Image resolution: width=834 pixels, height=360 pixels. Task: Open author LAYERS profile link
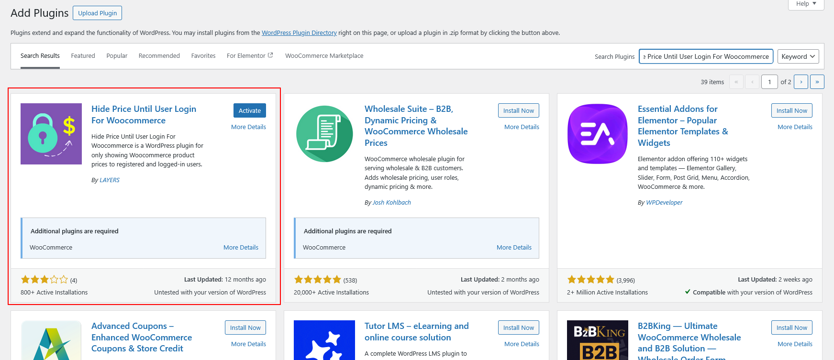pos(110,180)
